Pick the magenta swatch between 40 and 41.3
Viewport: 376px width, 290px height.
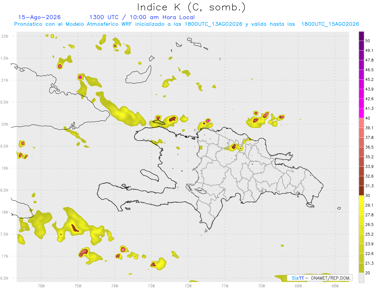coord(361,113)
